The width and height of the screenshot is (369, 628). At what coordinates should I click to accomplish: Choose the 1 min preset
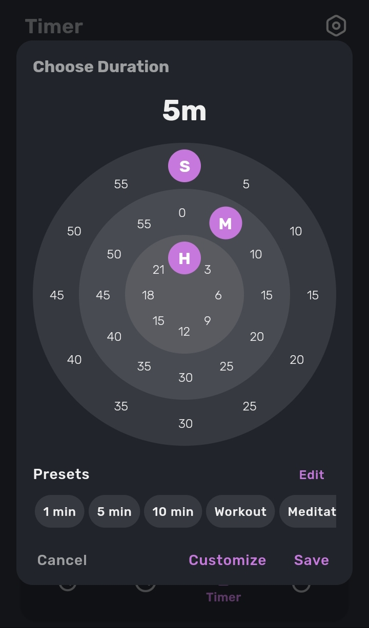coord(59,511)
